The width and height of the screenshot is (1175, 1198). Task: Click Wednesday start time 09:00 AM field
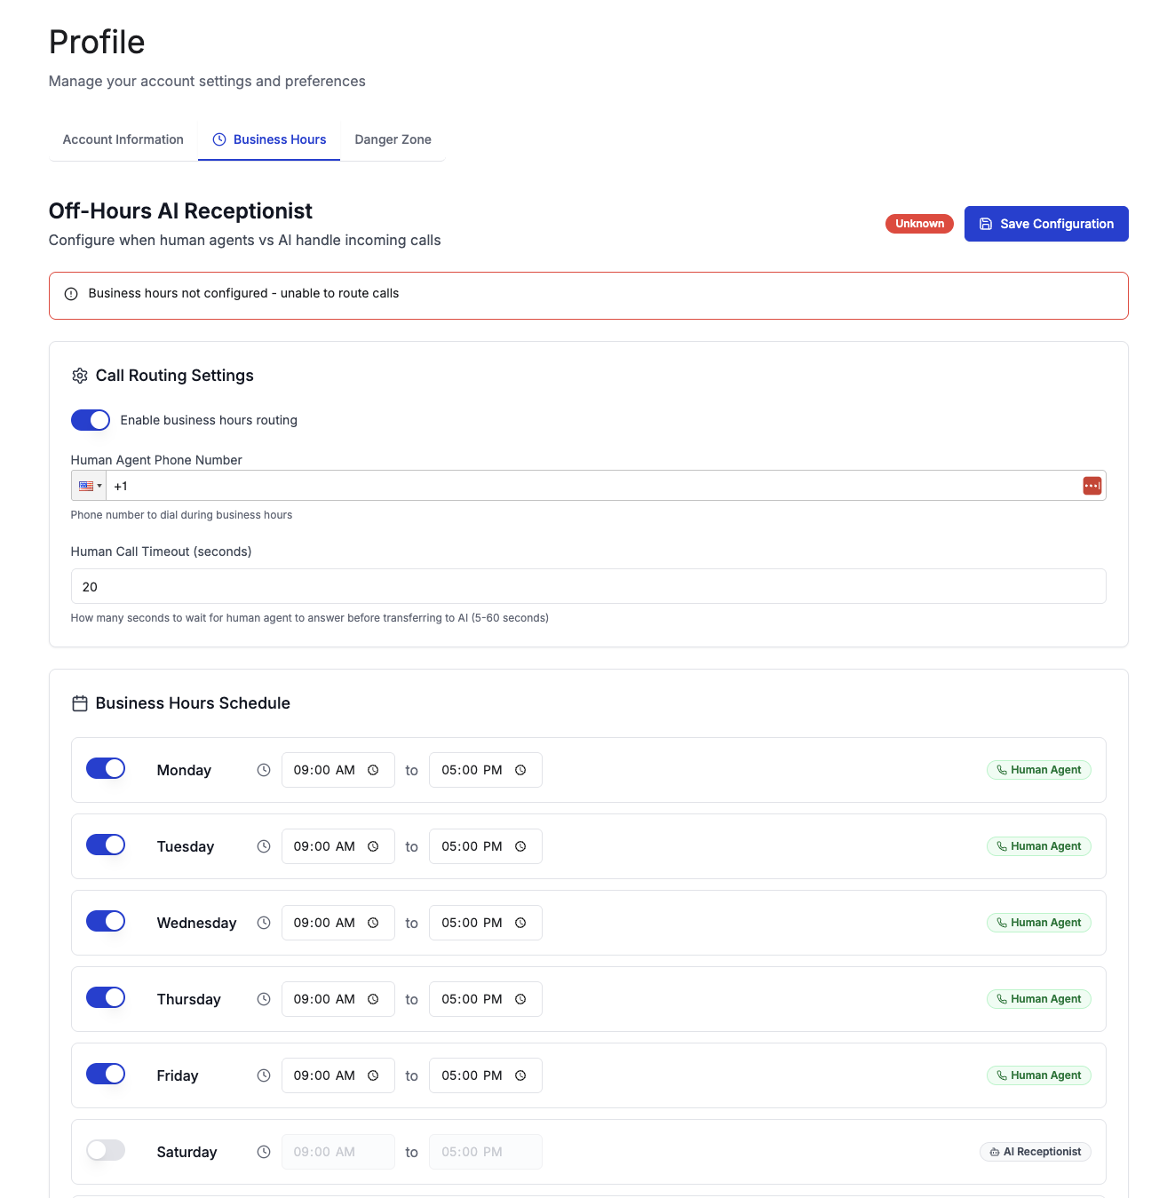click(338, 923)
